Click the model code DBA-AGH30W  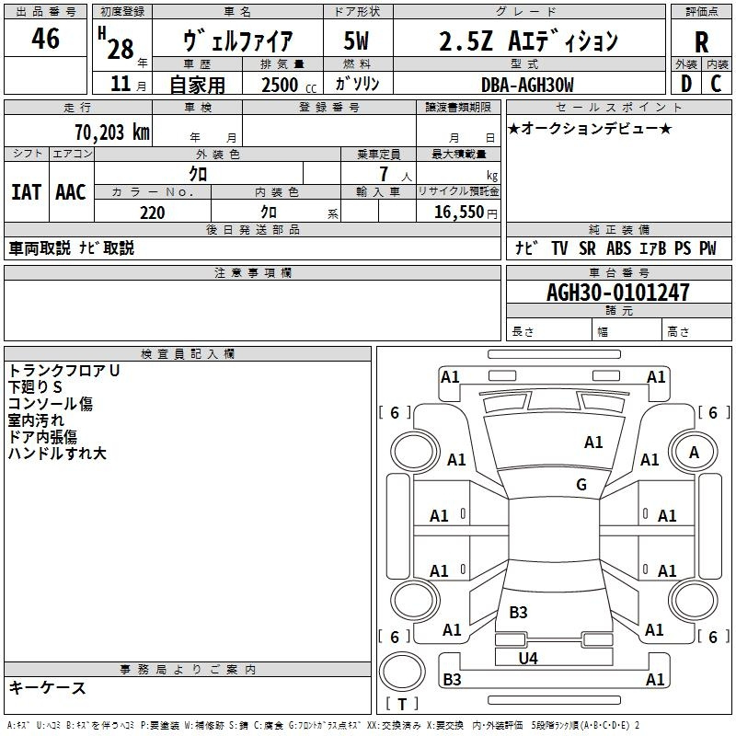527,85
